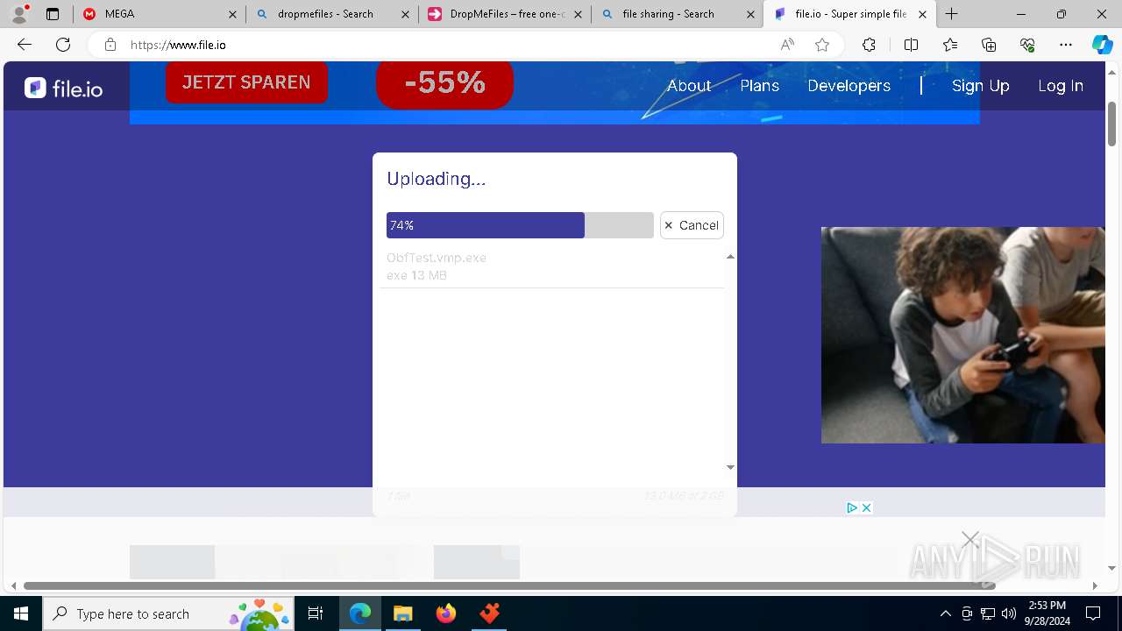Click the gaming kids ad image

[962, 335]
